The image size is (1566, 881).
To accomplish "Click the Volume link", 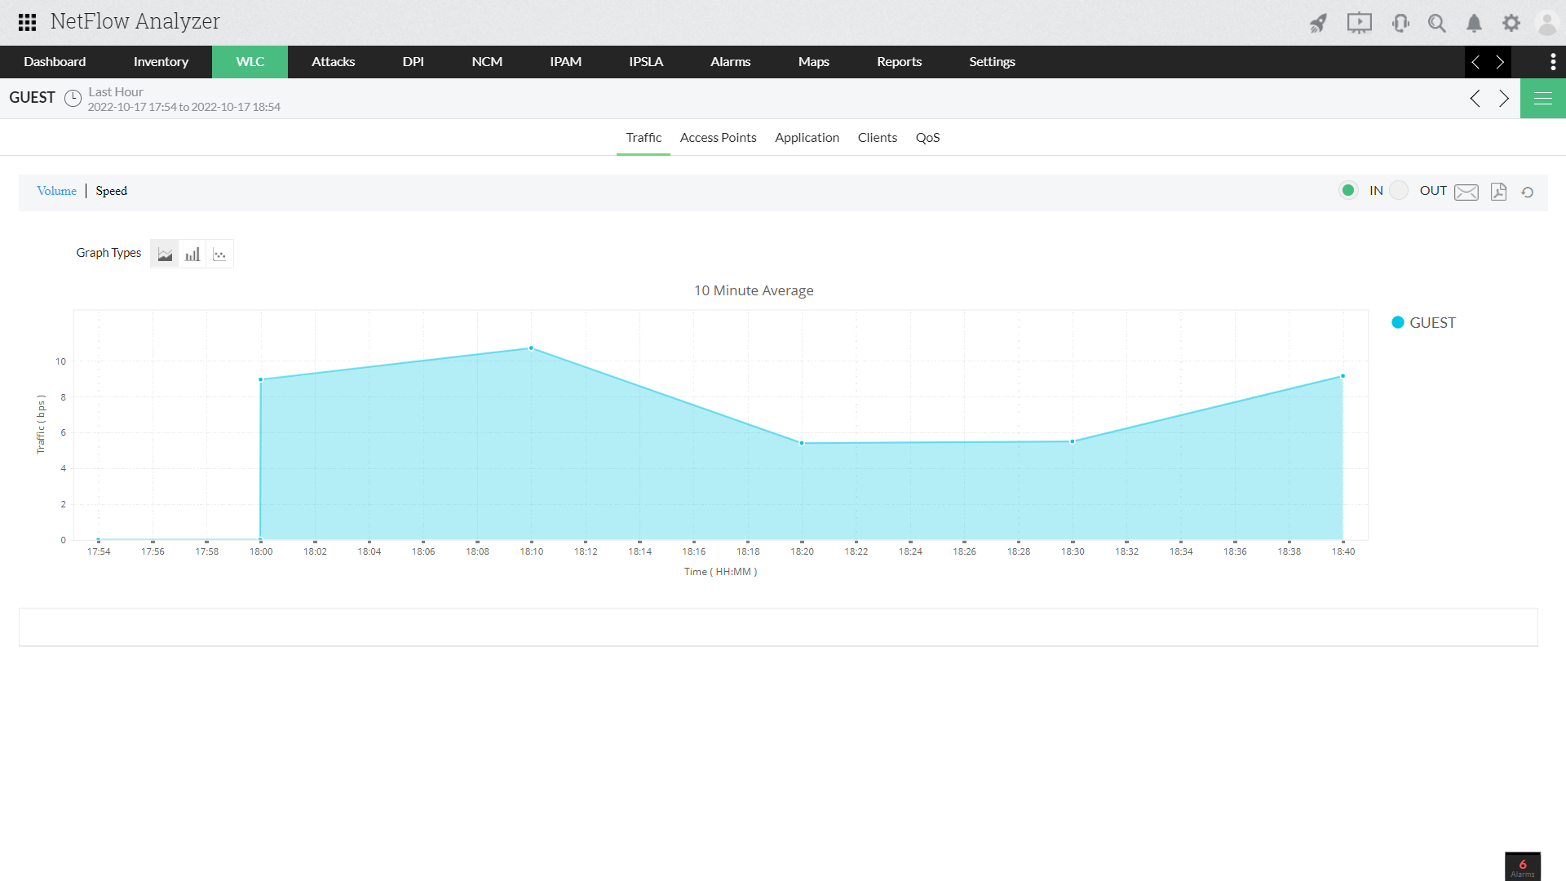I will [x=56, y=191].
